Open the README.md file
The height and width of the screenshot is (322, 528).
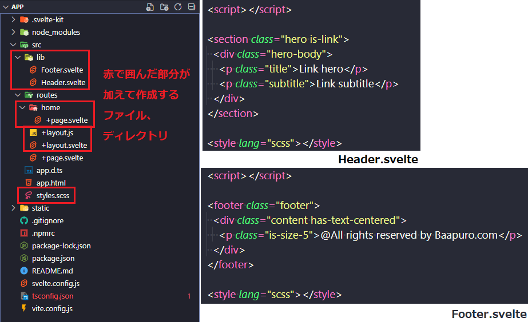tap(53, 271)
